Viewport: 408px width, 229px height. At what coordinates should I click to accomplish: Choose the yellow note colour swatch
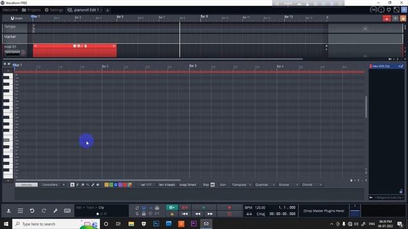click(106, 185)
